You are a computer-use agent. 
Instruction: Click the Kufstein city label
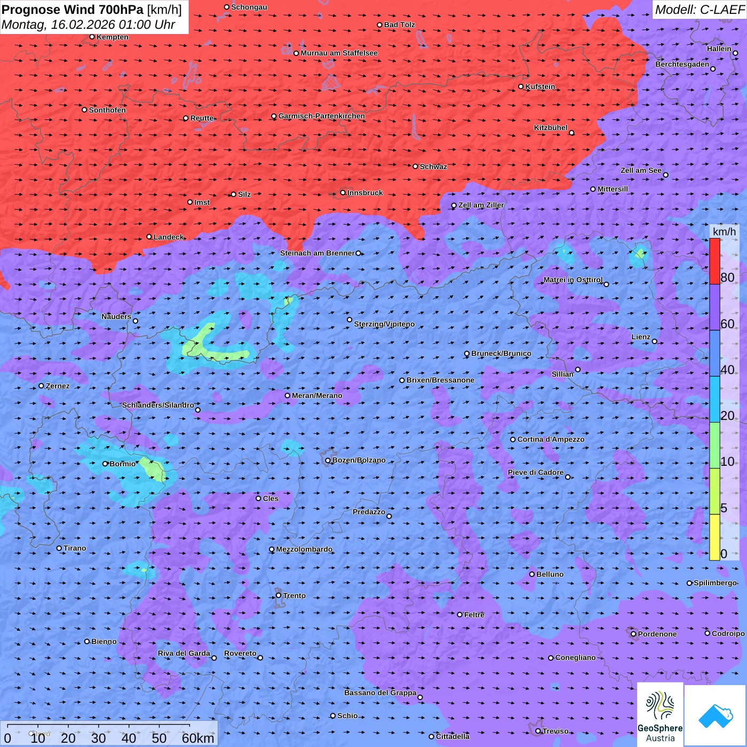pos(540,86)
